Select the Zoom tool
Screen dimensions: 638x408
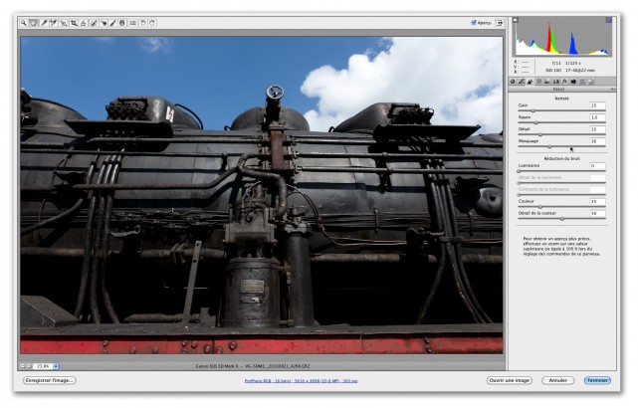pos(24,23)
